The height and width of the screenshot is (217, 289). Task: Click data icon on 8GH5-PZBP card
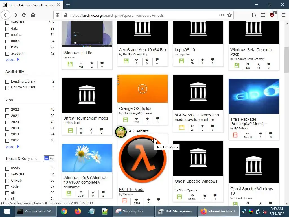point(182,127)
